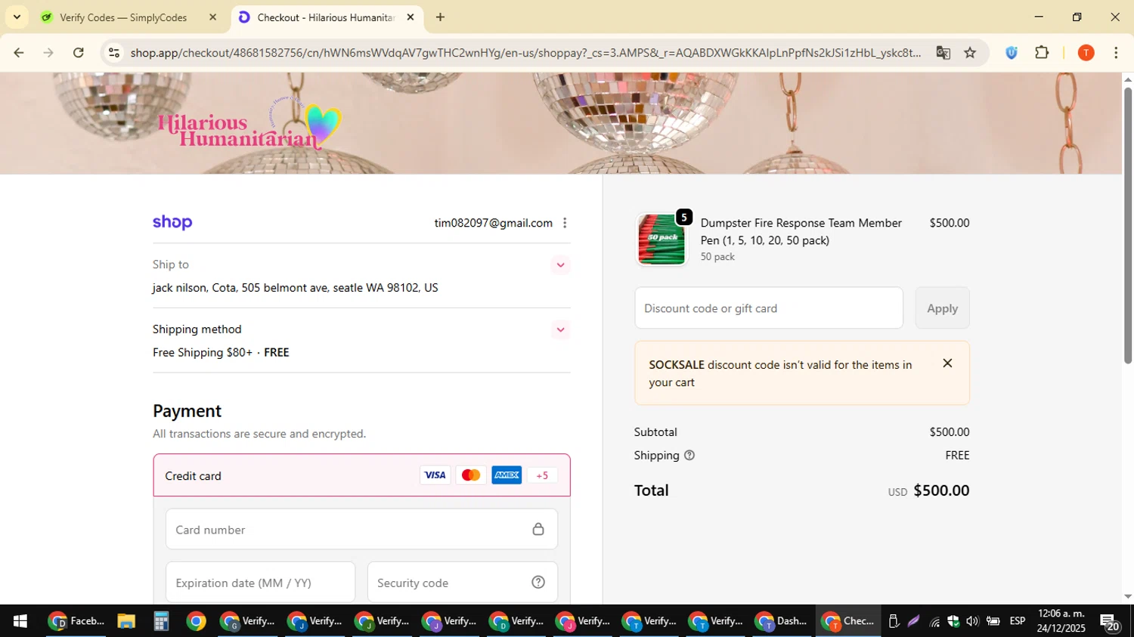The width and height of the screenshot is (1134, 637).
Task: Click the American Express icon
Action: [507, 475]
